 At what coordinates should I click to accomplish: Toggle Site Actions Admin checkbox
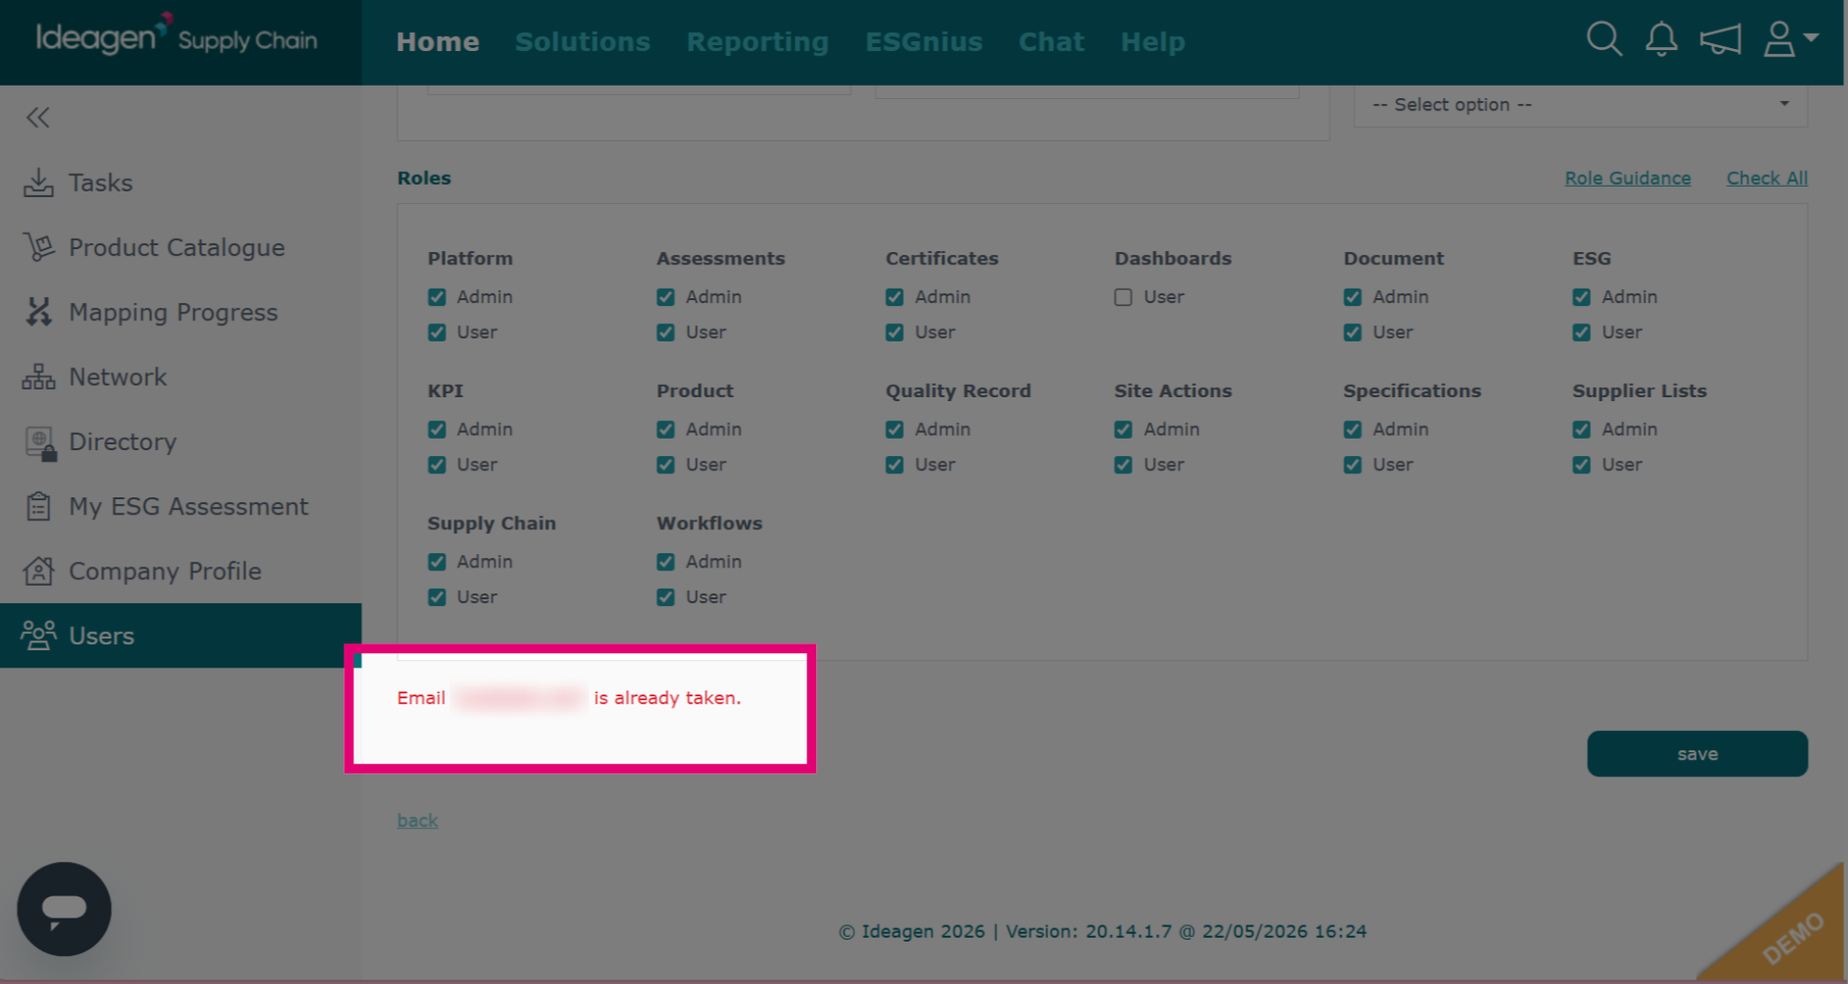pyautogui.click(x=1123, y=430)
